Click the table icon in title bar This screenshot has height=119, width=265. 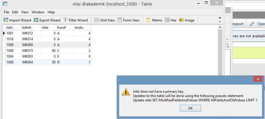pos(5,3)
